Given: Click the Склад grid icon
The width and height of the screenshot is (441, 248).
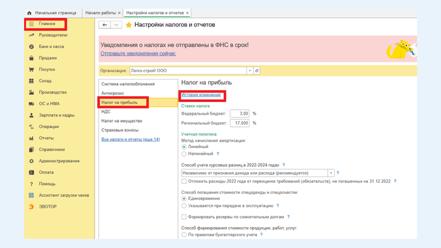Looking at the screenshot, I should 31,81.
